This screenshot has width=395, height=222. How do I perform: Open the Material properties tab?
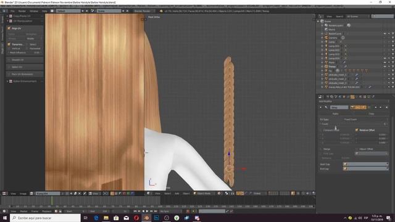(360, 97)
